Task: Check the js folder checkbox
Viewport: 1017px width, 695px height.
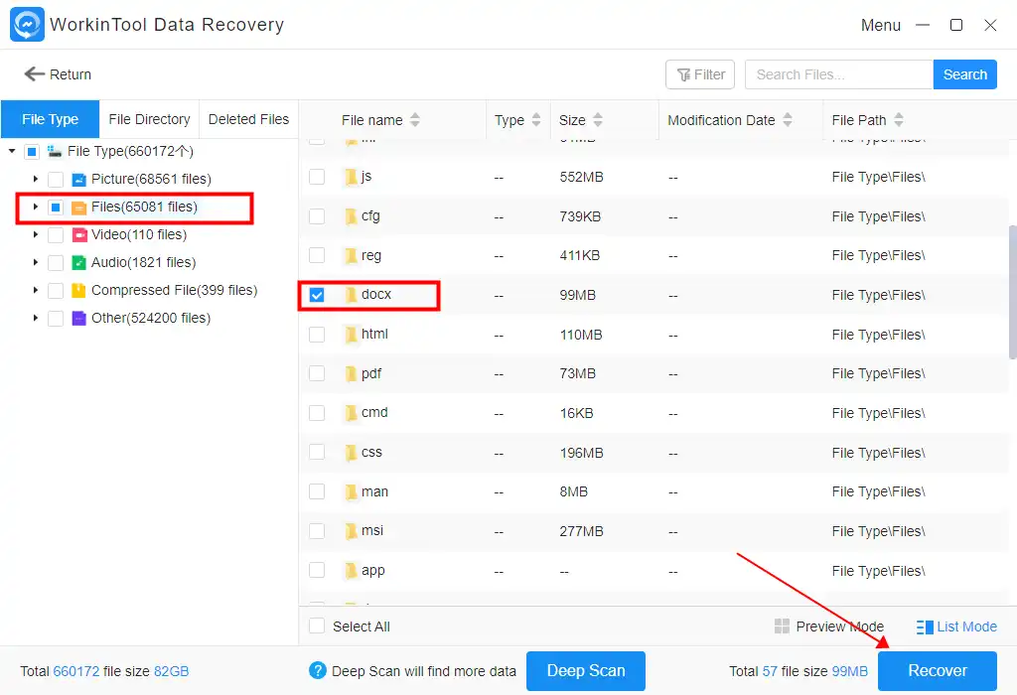Action: tap(317, 177)
